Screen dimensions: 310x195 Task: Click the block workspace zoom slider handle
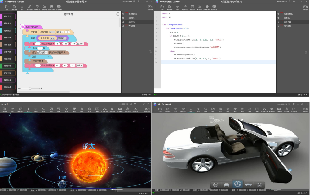coord(30,88)
